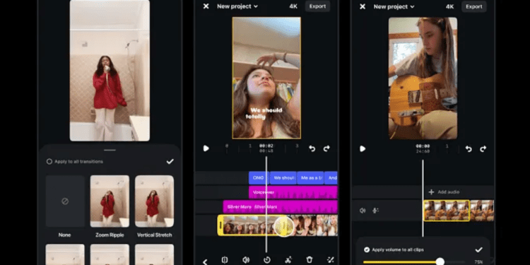Undo last action in the right editor
Screen dimensions: 530x265
click(x=468, y=148)
